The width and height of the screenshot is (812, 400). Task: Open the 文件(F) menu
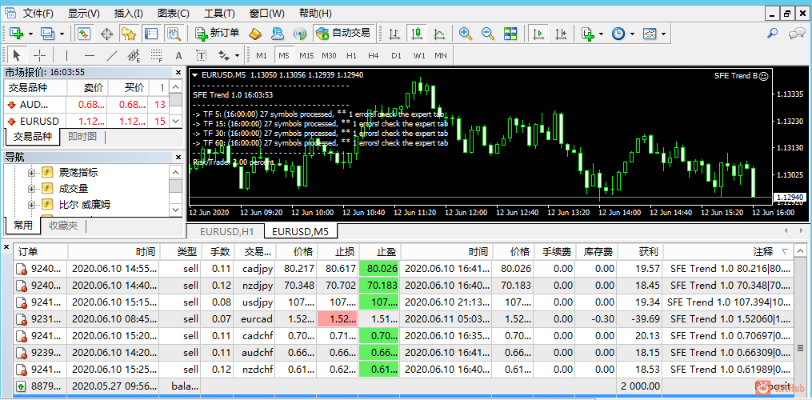(x=38, y=13)
